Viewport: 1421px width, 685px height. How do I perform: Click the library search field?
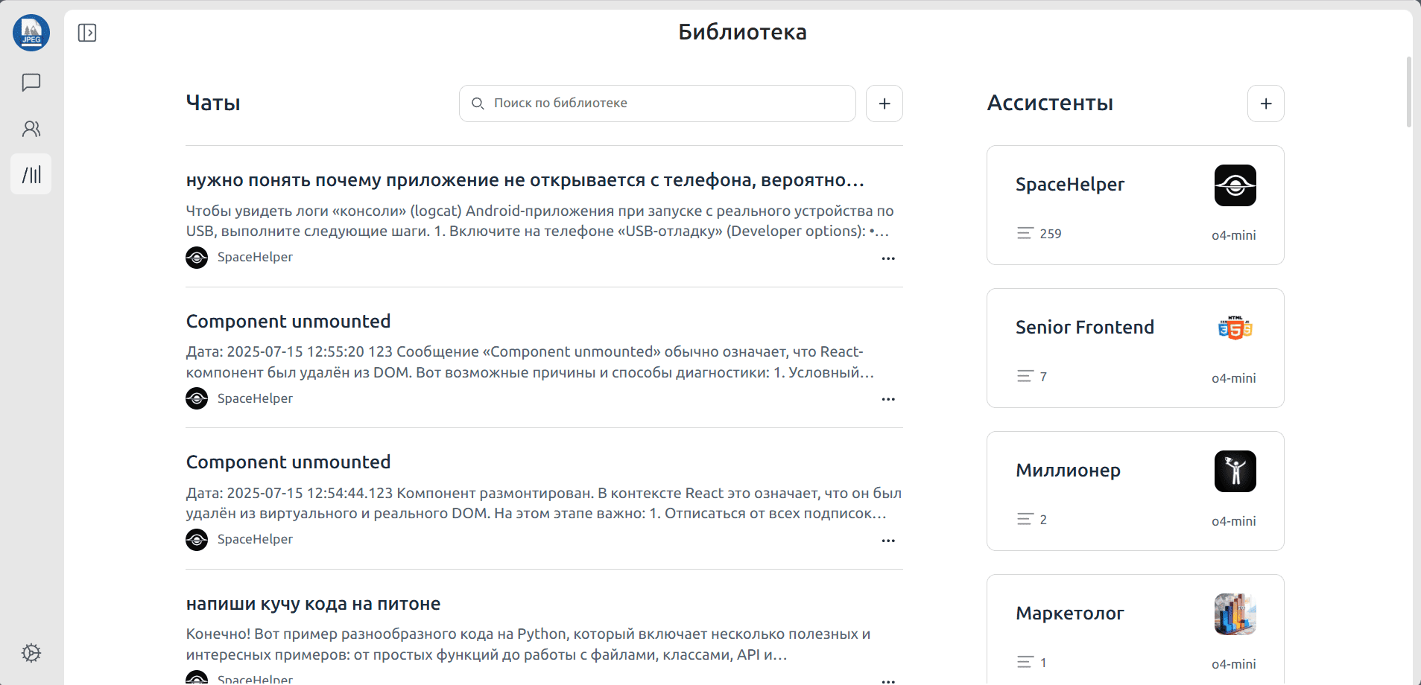pyautogui.click(x=657, y=103)
